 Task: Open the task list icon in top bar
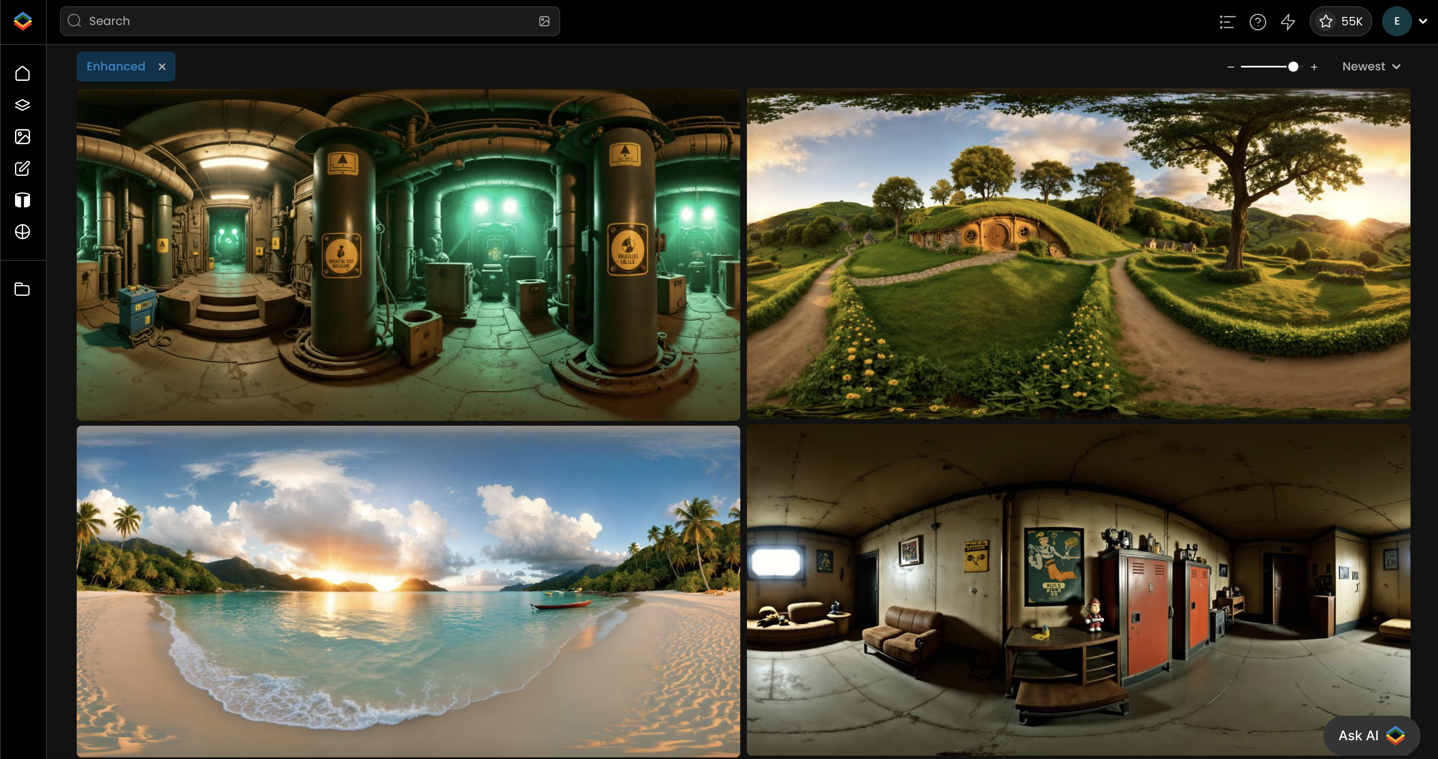click(1227, 22)
